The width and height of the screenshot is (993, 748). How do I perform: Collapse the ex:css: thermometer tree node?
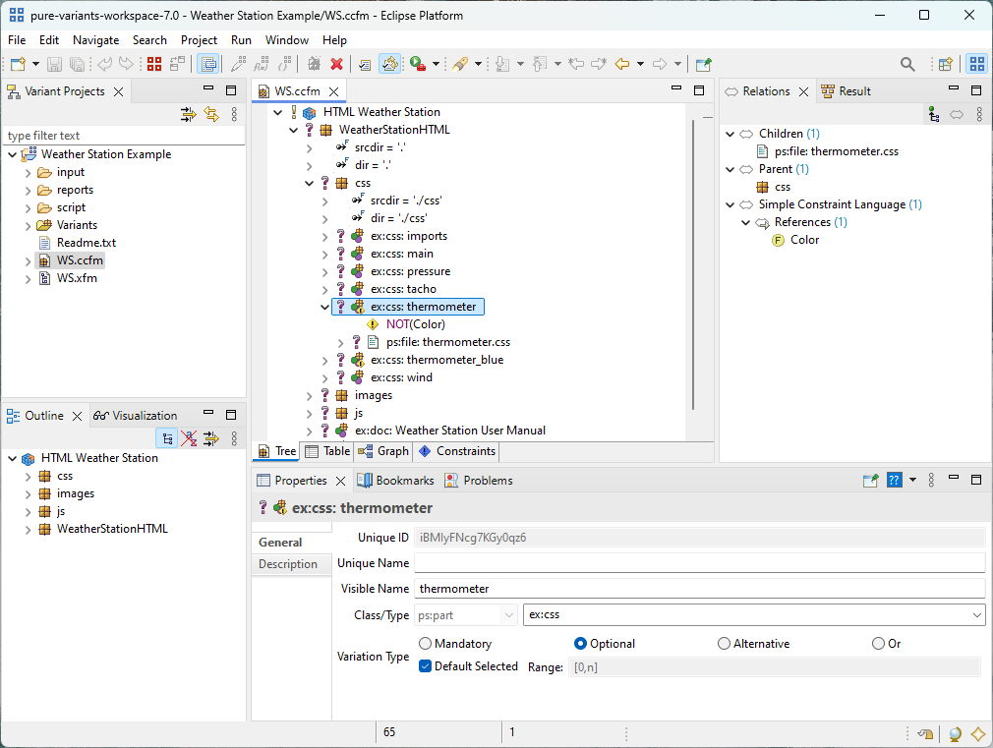tap(325, 307)
